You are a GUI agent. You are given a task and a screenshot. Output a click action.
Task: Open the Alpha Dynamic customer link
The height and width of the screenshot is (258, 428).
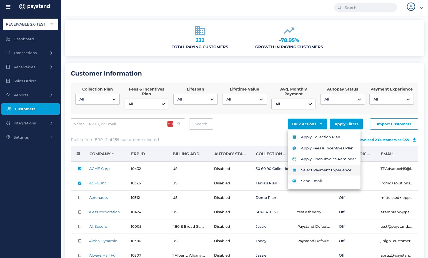[x=103, y=241]
